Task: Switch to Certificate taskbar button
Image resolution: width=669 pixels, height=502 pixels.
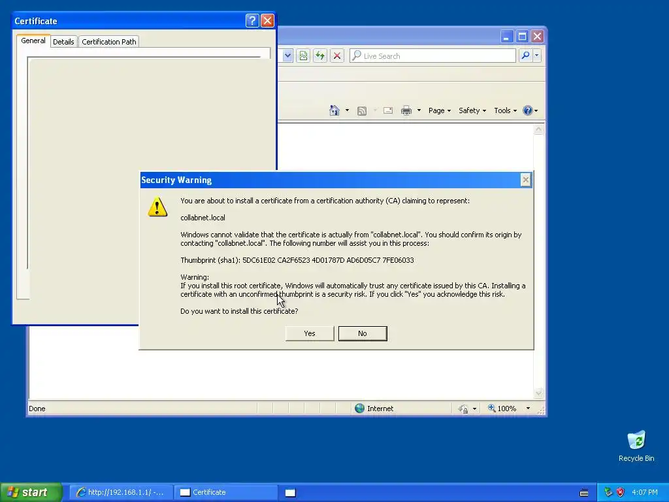Action: pos(225,492)
